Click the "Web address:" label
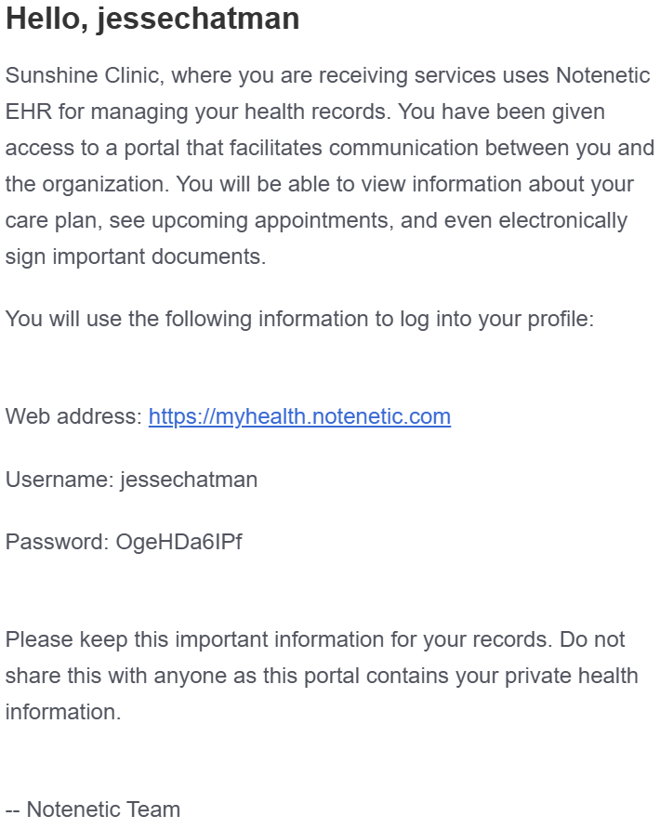 (x=74, y=416)
